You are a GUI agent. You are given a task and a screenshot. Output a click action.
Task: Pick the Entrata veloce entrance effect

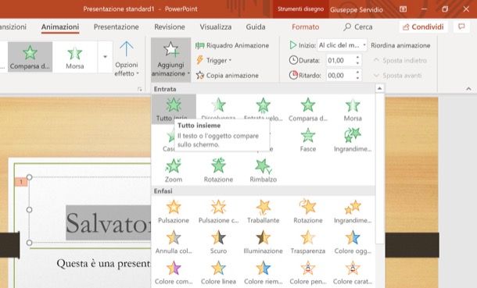(x=264, y=108)
